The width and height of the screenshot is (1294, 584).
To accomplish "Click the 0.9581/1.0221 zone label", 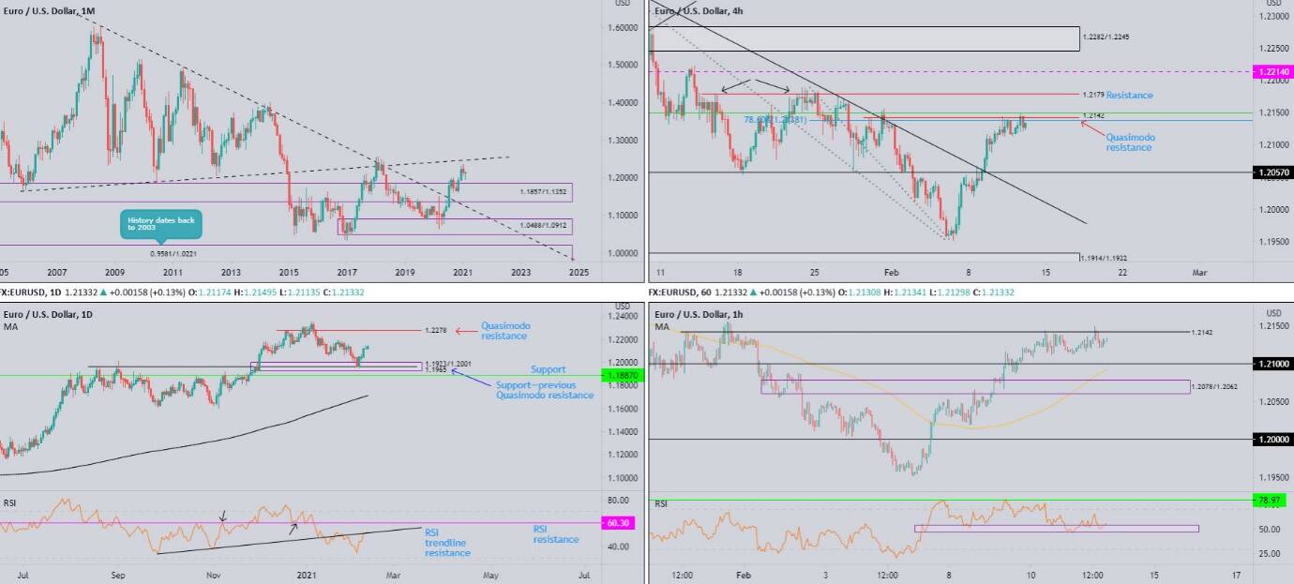I will coord(173,253).
